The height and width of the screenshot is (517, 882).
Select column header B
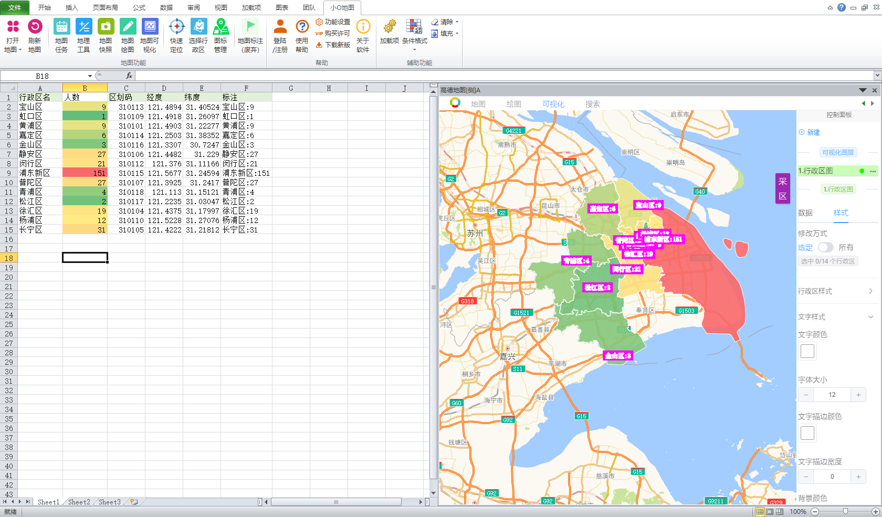(x=85, y=88)
